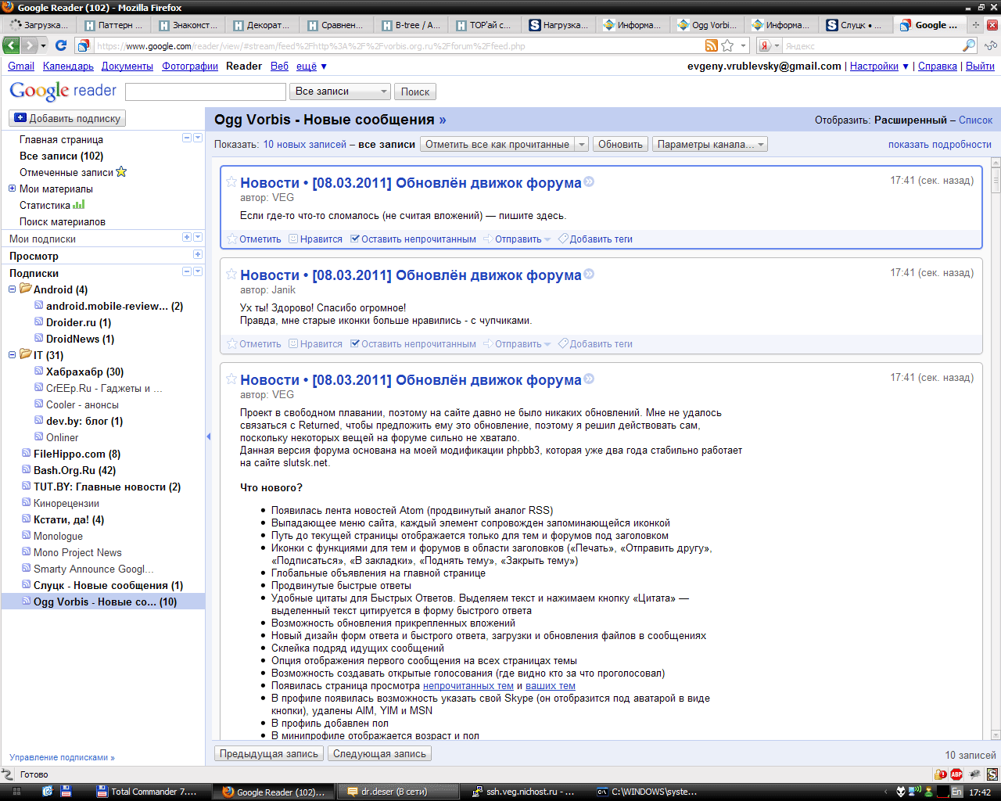This screenshot has height=801, width=1001.
Task: Click the Хабрахабр feed icon
Action: (39, 372)
